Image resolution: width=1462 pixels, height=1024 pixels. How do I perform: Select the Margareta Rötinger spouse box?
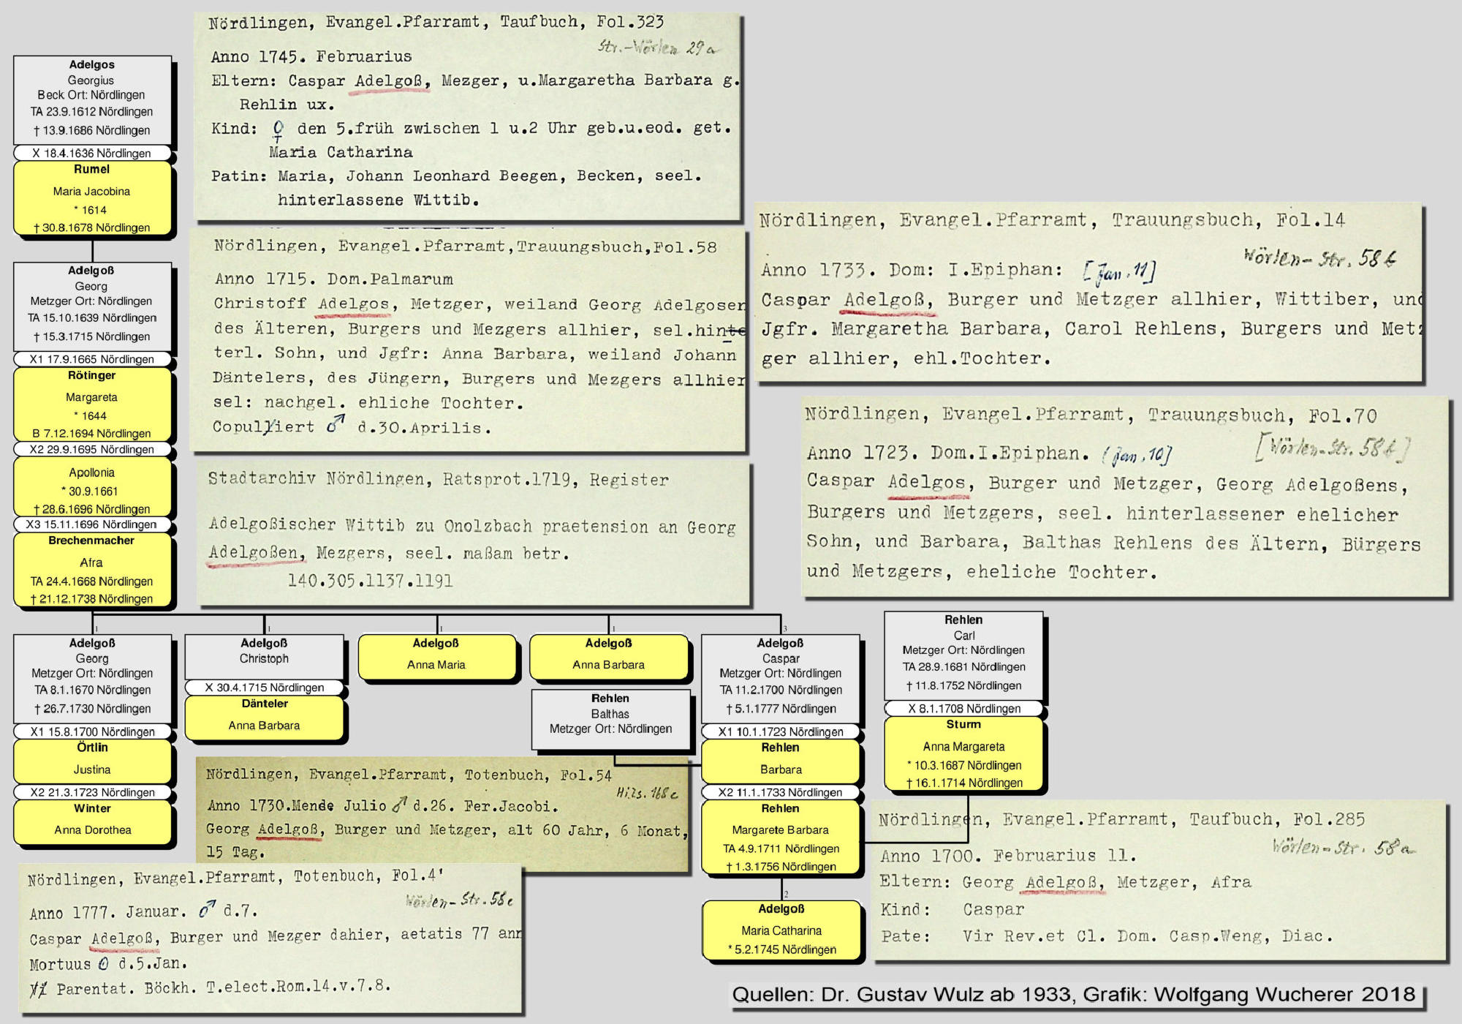pos(92,404)
